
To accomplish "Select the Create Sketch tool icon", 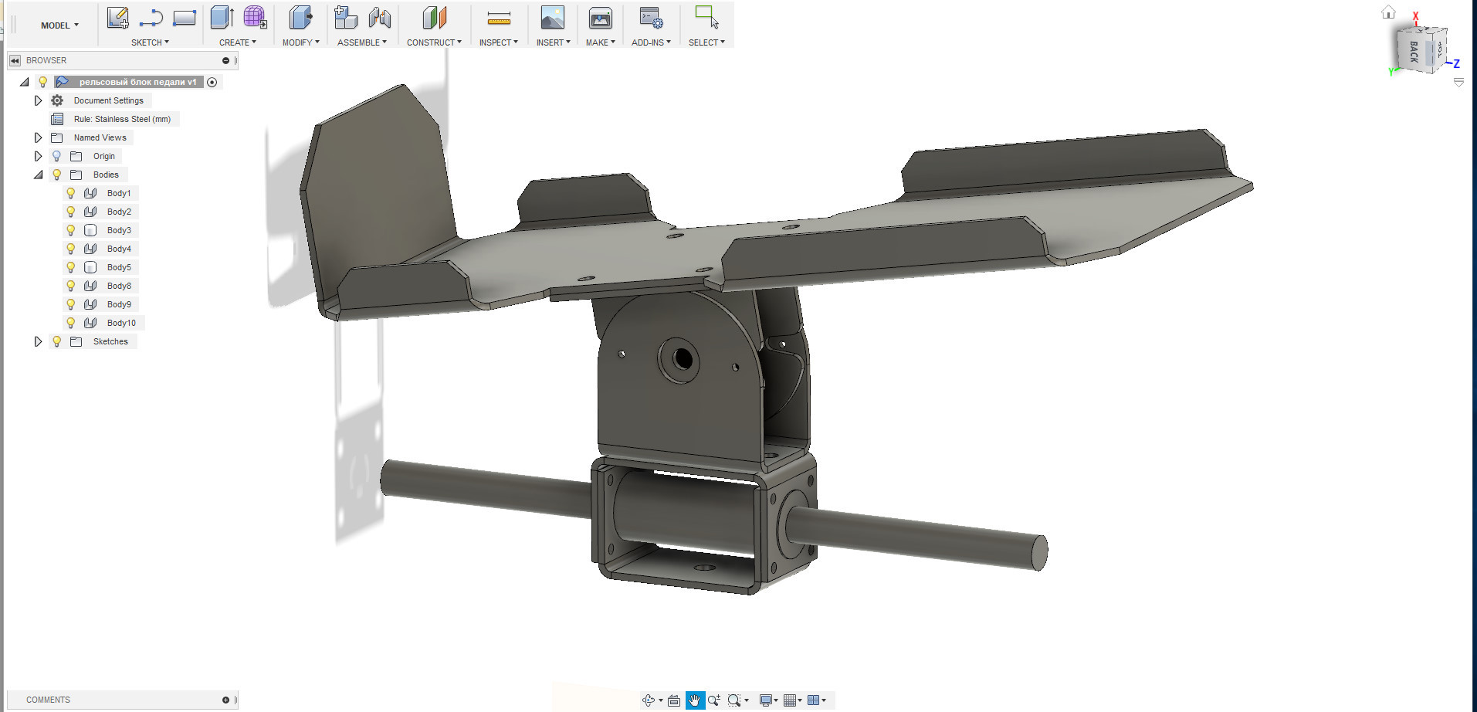I will (x=117, y=18).
